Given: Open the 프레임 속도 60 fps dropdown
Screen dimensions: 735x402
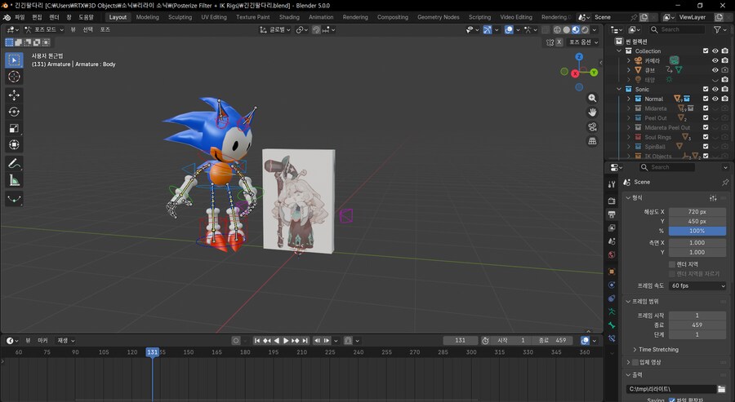Looking at the screenshot, I should point(697,286).
